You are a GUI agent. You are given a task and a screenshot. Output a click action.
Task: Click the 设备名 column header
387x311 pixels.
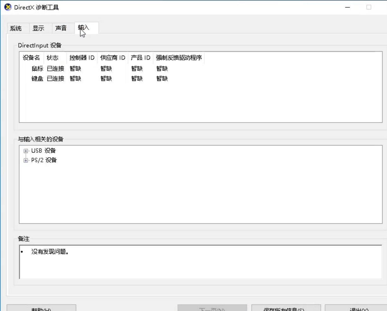pos(32,58)
